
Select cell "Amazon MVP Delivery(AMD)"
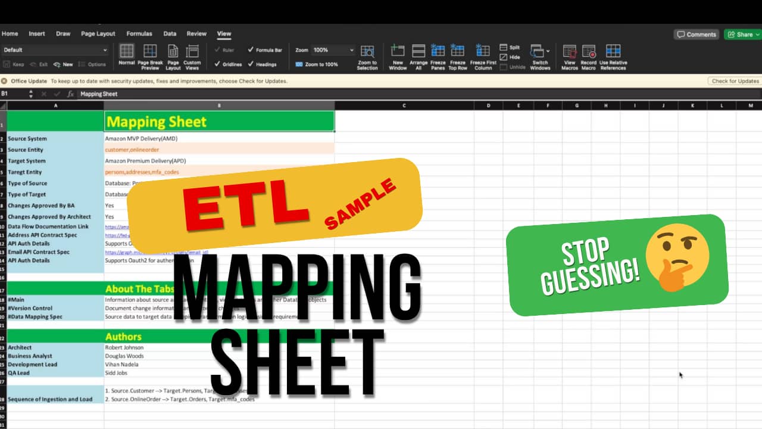pos(219,138)
